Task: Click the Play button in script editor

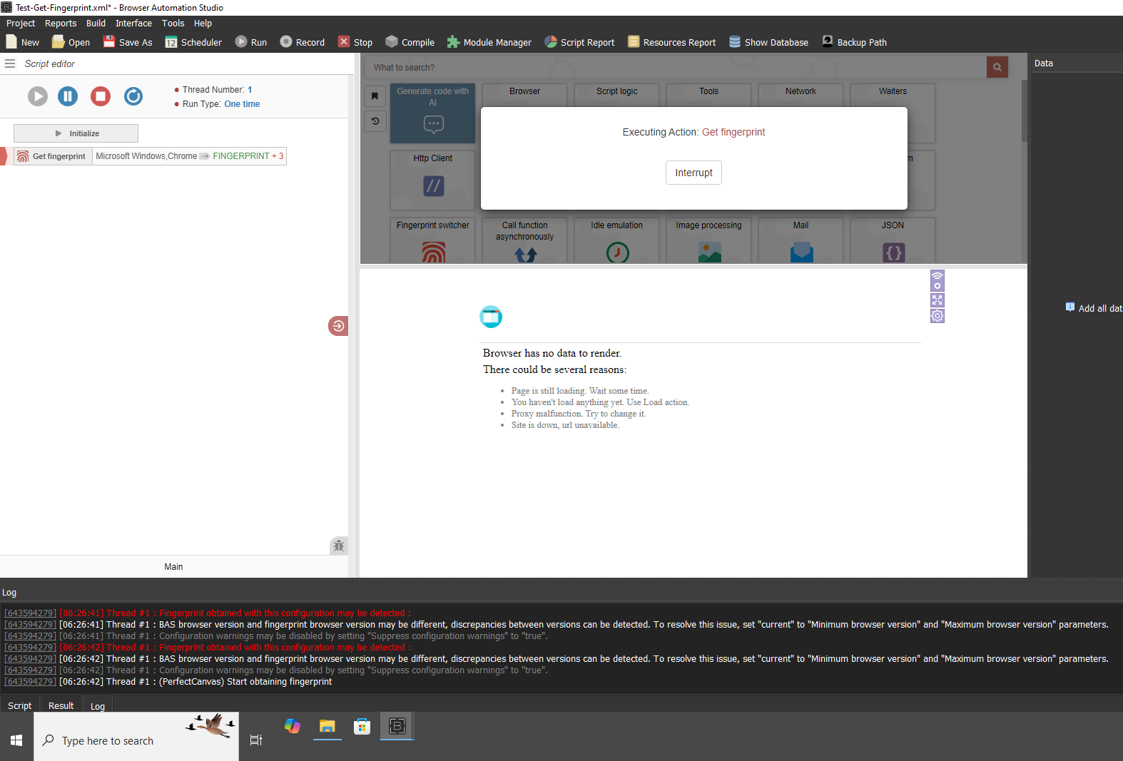Action: click(38, 96)
